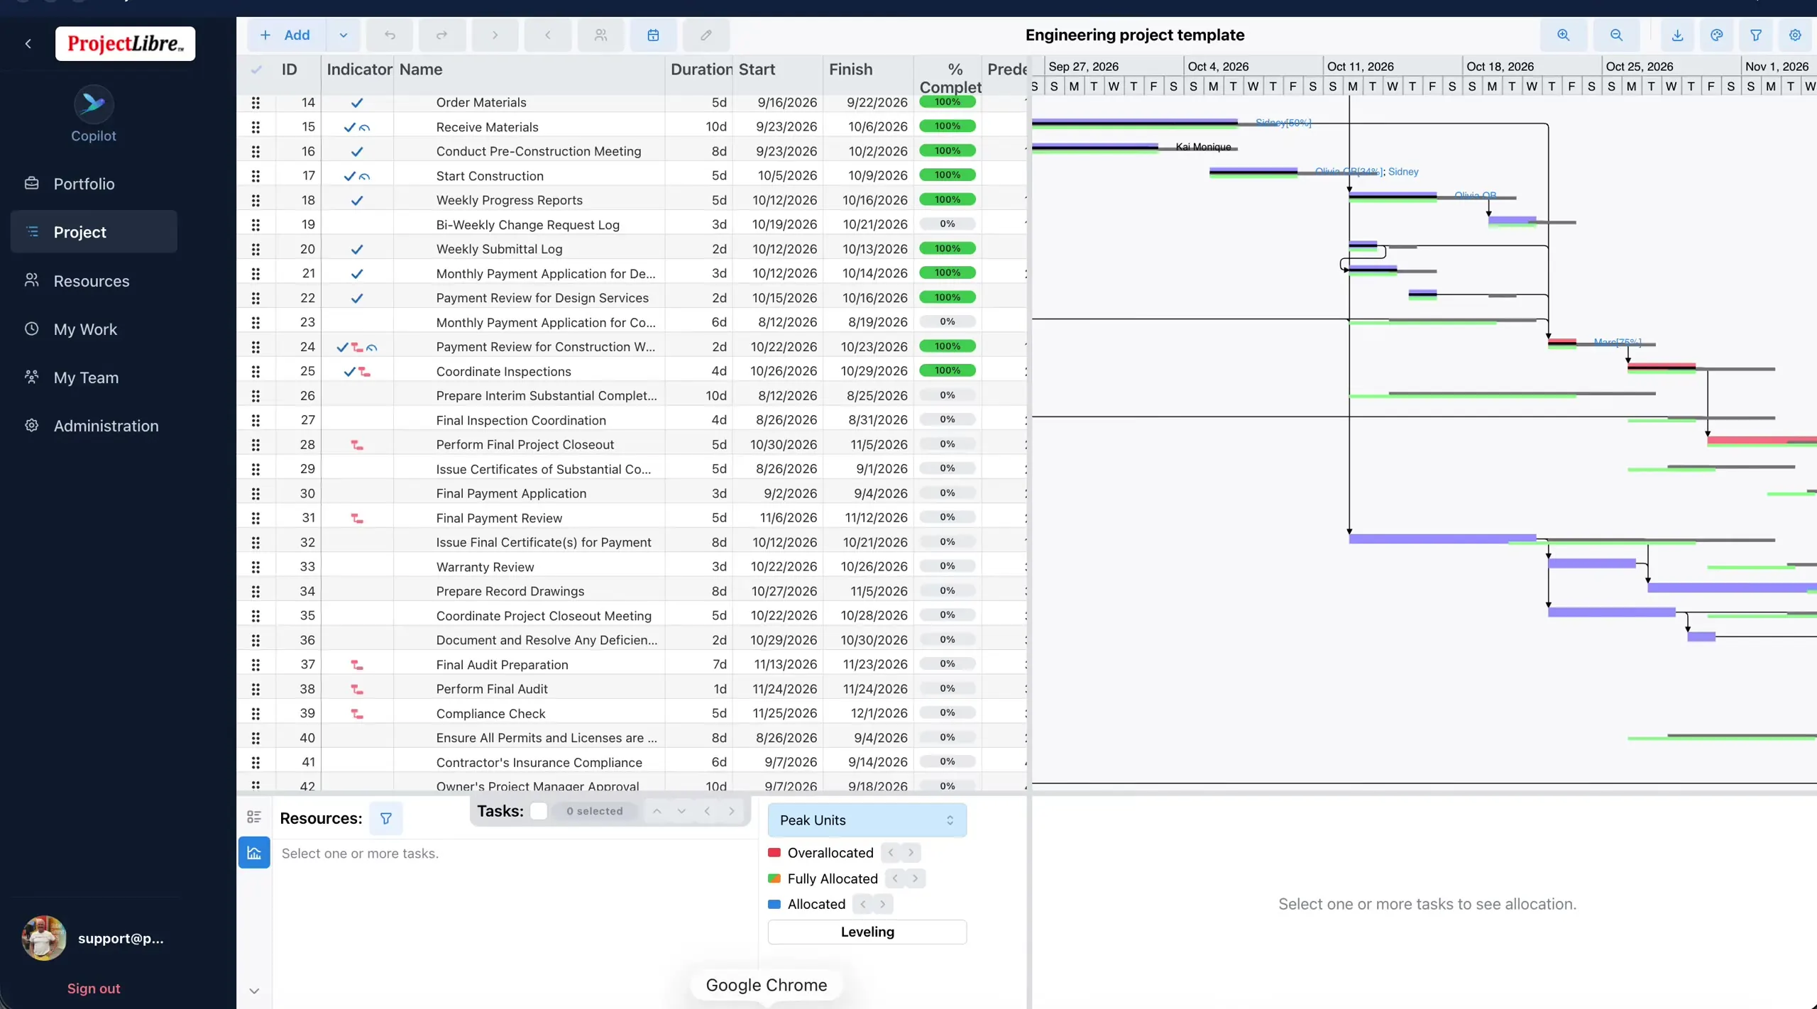Click the Duration column header
Image resolution: width=1817 pixels, height=1009 pixels.
(x=701, y=70)
